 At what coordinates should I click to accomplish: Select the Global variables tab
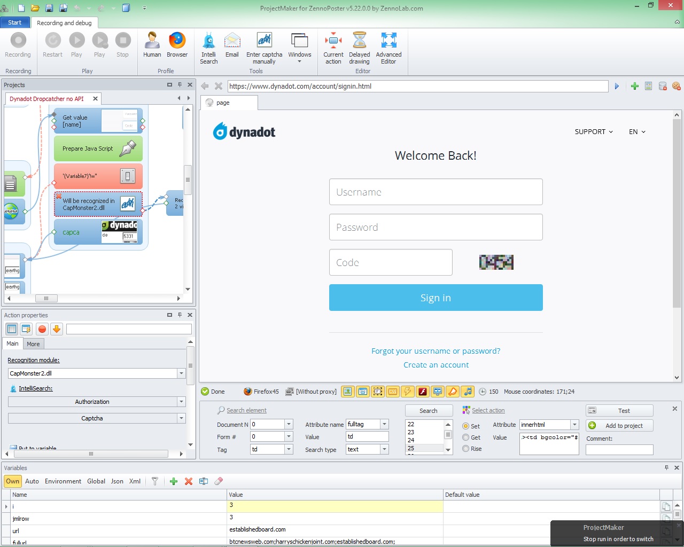96,481
